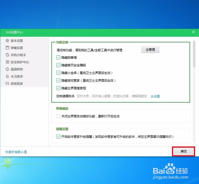Image resolution: width=199 pixels, height=184 pixels.
Task: Click the window icon beside 弹窗设置
Action: (7, 48)
